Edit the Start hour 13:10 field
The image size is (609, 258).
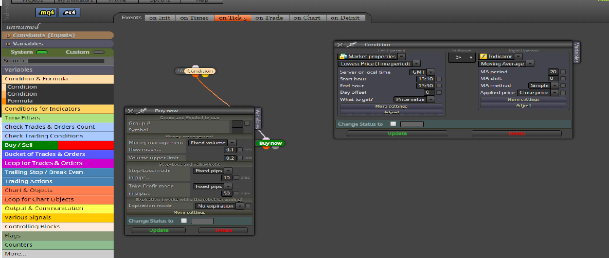click(426, 79)
